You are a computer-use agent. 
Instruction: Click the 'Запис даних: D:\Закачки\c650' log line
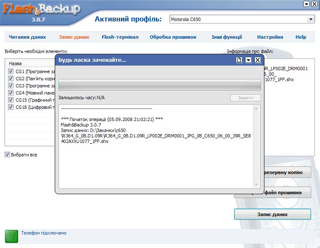pyautogui.click(x=93, y=130)
